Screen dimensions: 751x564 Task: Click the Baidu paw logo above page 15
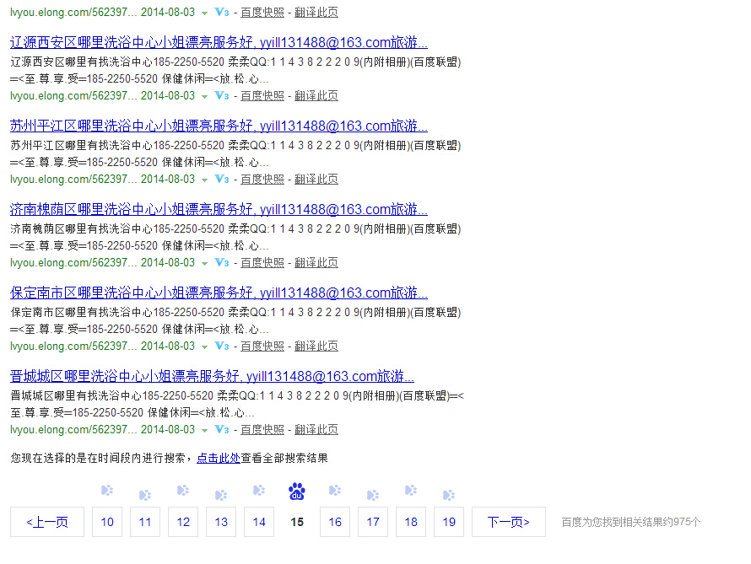click(297, 491)
